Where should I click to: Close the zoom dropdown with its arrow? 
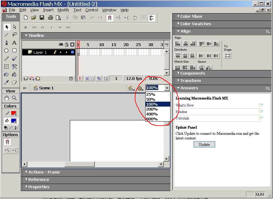[x=167, y=88]
